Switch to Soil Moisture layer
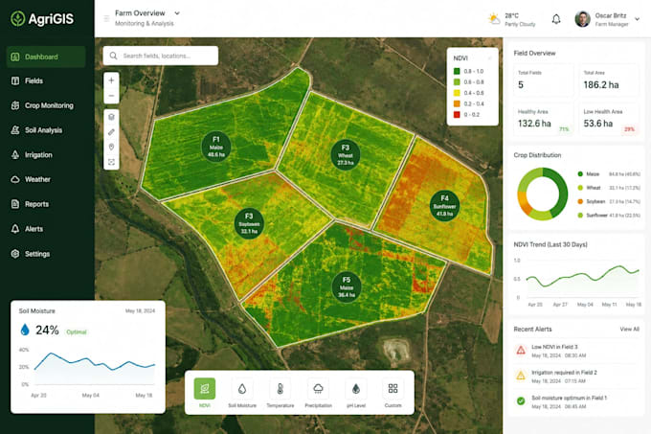Screen dimensions: 651x434 tap(242, 393)
